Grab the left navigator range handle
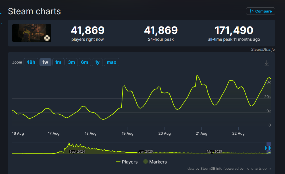285x174 pixels. pyautogui.click(x=267, y=148)
